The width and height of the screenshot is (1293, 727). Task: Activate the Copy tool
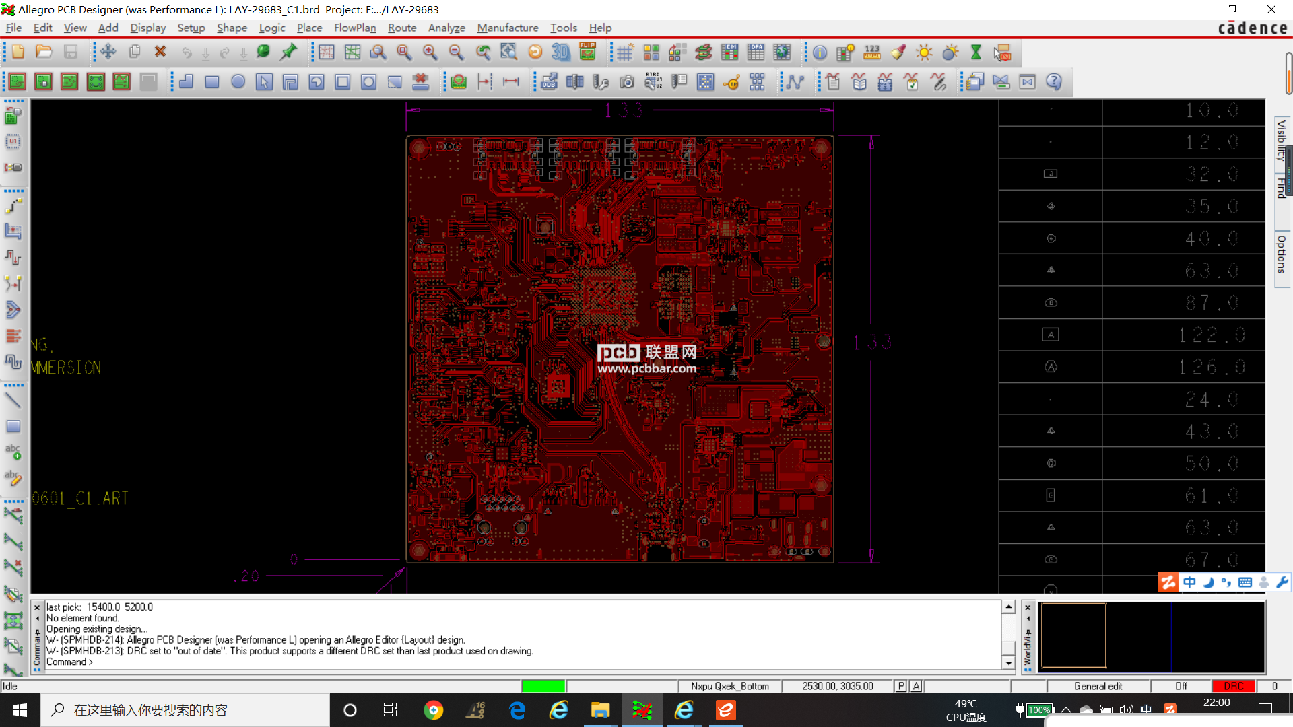[x=135, y=53]
